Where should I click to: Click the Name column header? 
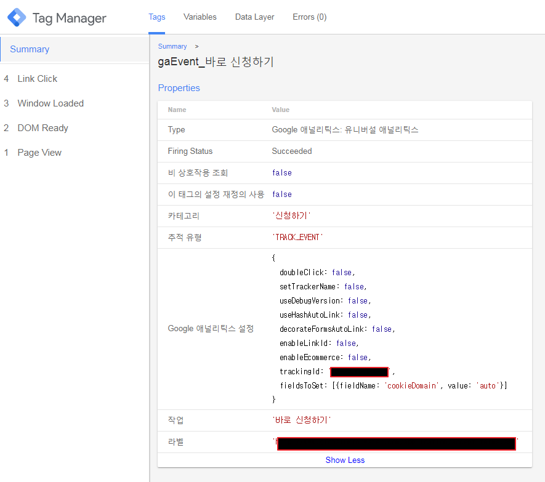tap(177, 110)
